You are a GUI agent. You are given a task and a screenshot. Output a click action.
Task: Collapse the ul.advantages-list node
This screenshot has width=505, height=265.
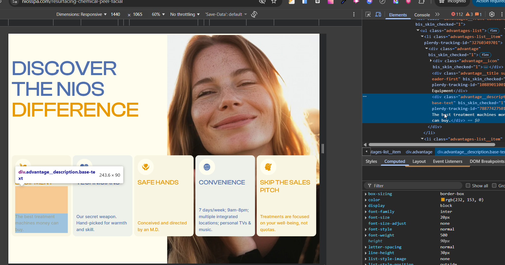418,30
